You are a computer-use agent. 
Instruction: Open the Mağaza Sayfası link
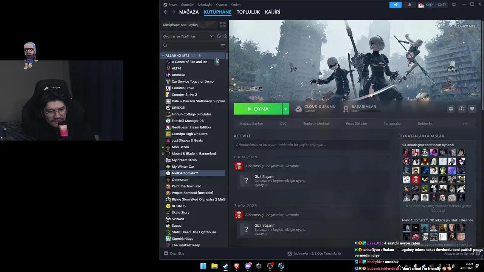tap(251, 124)
